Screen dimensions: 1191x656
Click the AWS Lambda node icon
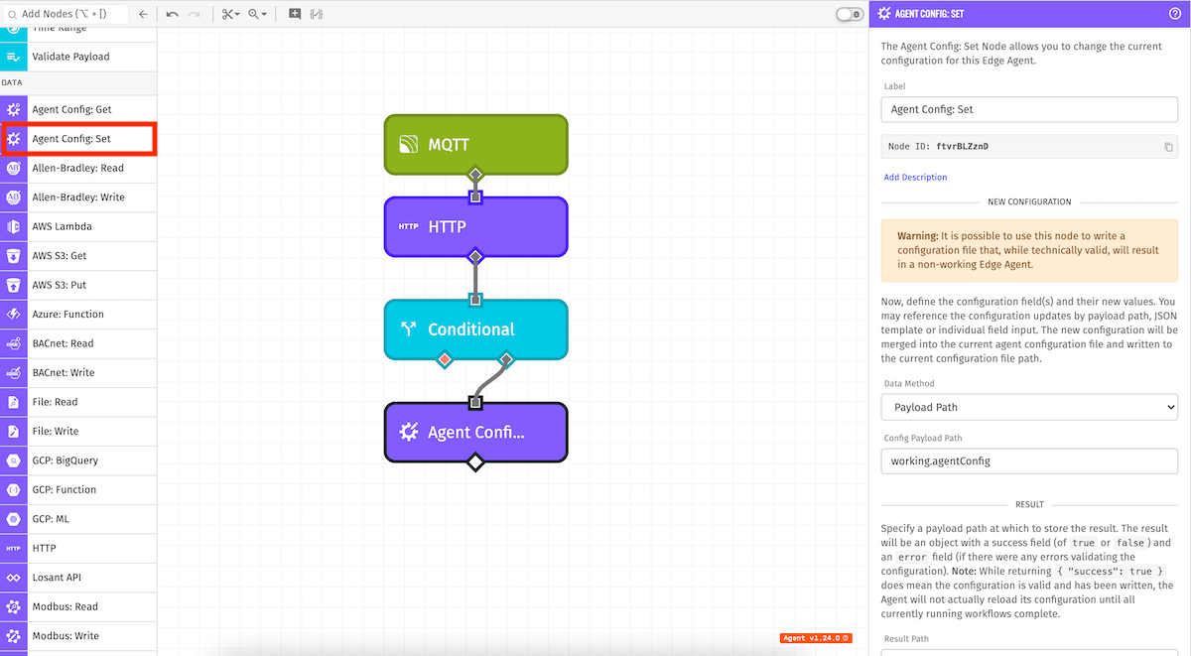tap(13, 226)
